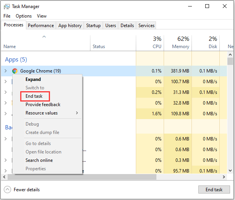
Task: Click the 381.9 MB memory cell for Chrome
Action: [x=178, y=71]
